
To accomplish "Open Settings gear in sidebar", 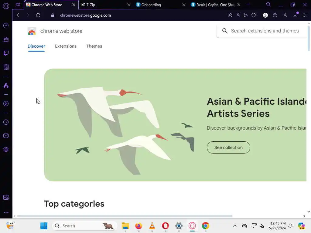I will click(x=6, y=149).
